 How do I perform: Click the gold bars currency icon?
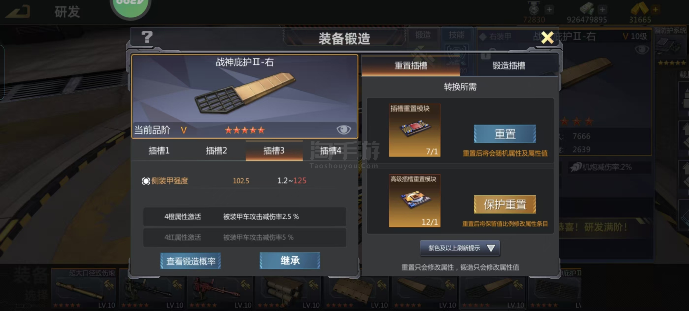pos(640,9)
